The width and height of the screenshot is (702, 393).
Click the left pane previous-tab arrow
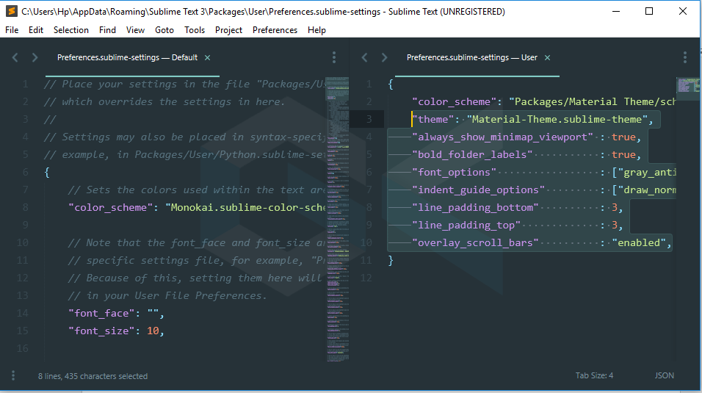(15, 57)
